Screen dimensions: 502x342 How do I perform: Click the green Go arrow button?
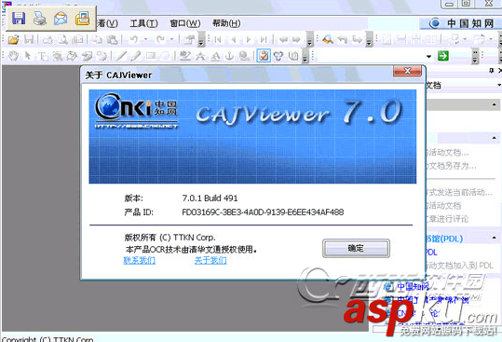pyautogui.click(x=443, y=56)
